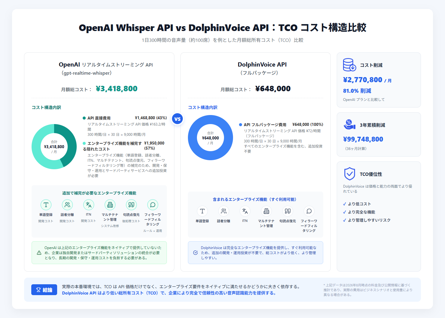The width and height of the screenshot is (445, 318).
Task: Click the ¥99,748,800 cumulative savings value
Action: click(x=363, y=139)
